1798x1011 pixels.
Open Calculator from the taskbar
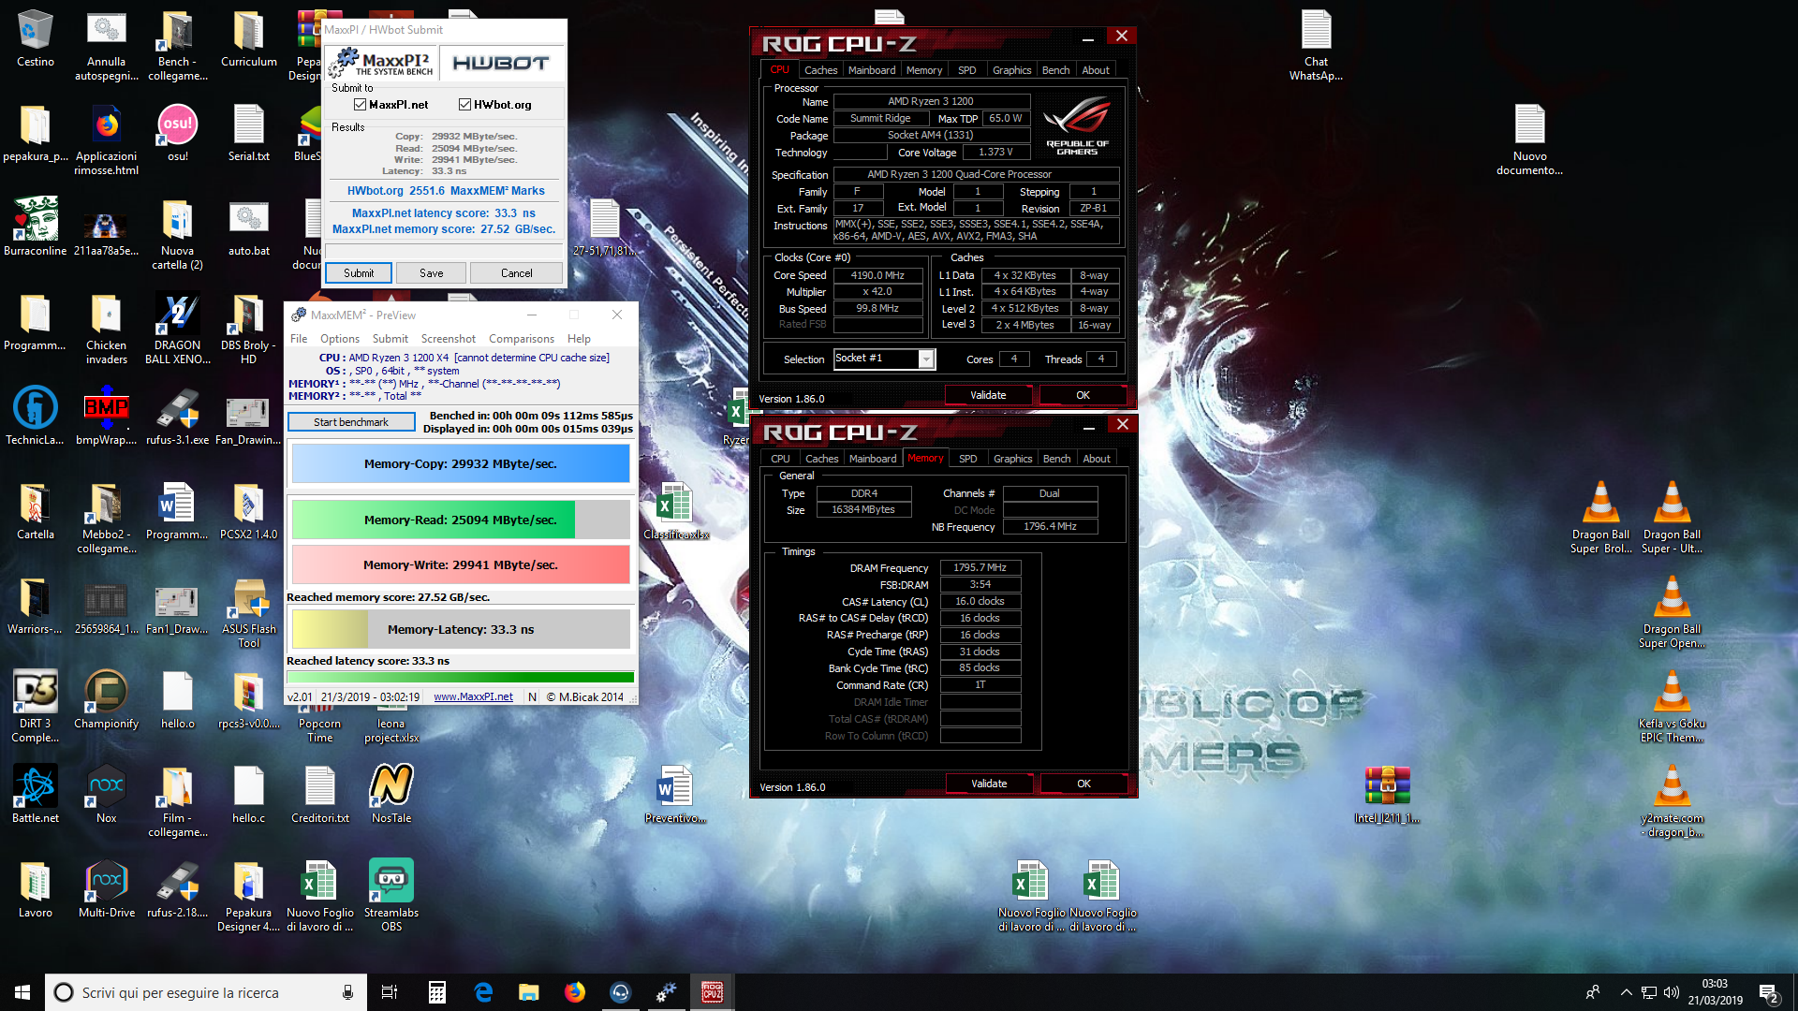pyautogui.click(x=436, y=992)
